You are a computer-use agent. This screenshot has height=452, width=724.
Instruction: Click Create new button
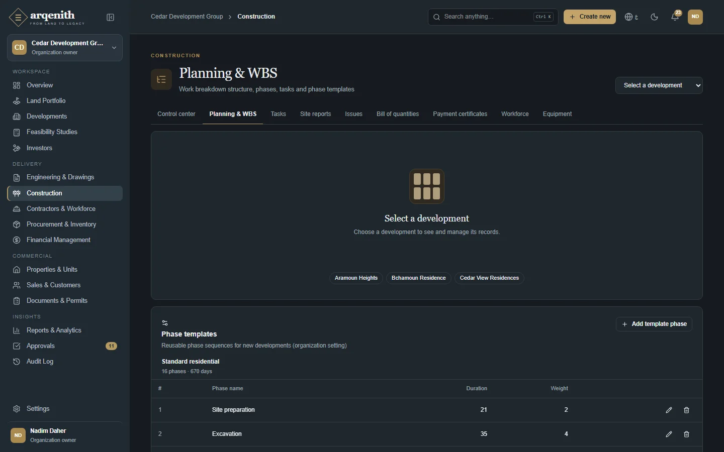point(590,17)
